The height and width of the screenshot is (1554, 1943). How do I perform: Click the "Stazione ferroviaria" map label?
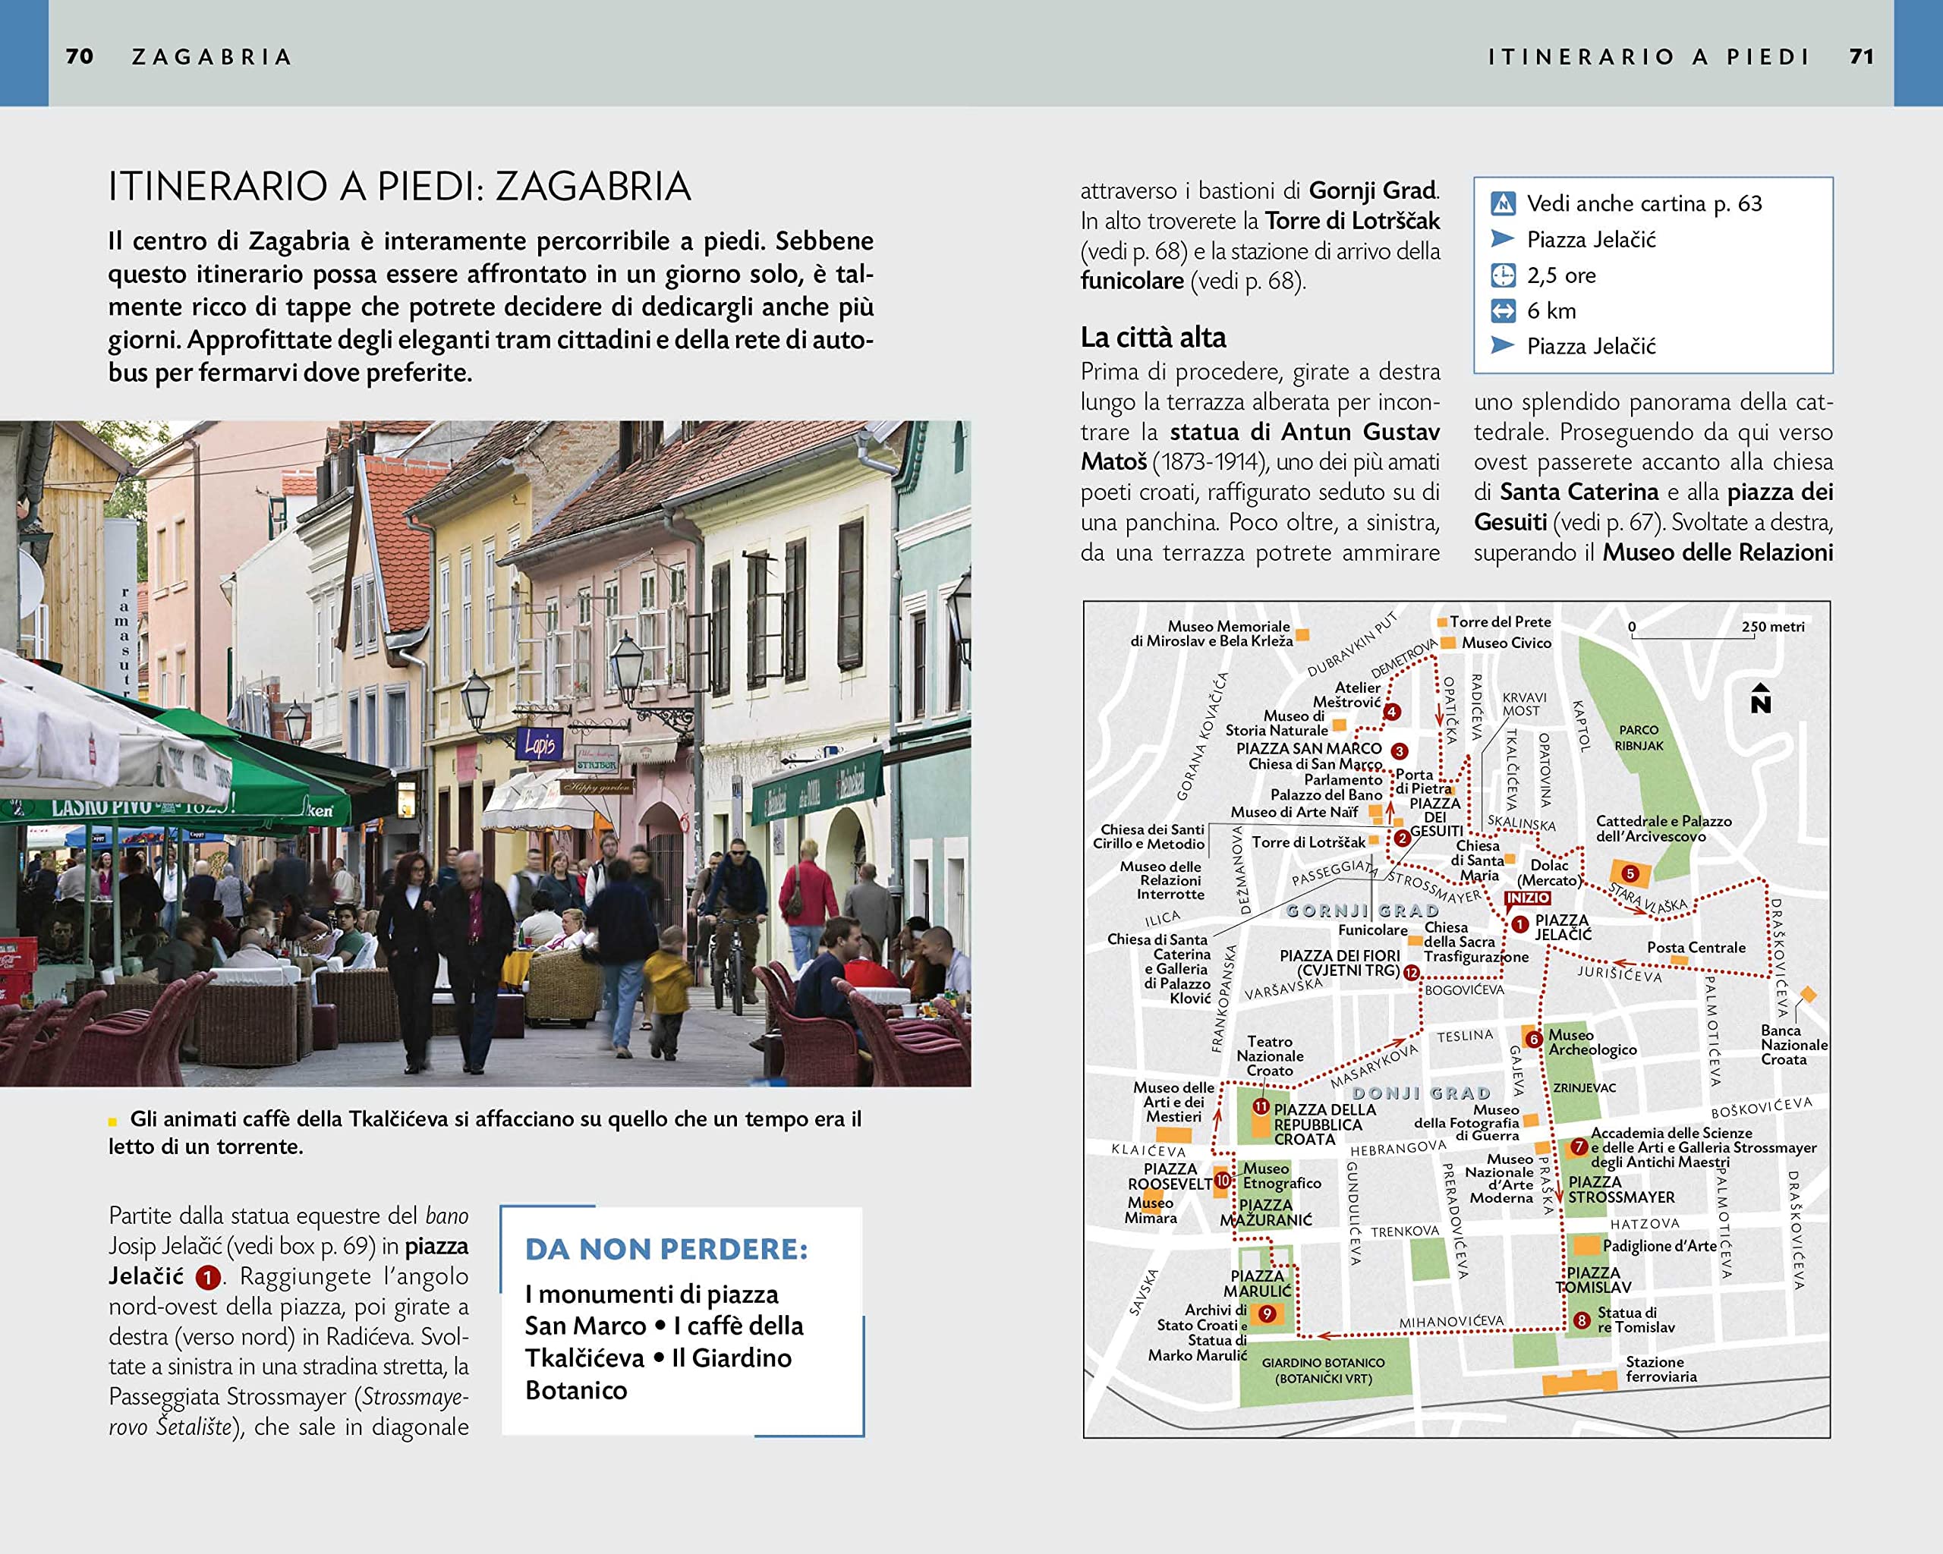click(x=1661, y=1370)
